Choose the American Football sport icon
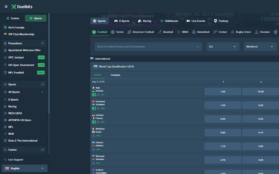This screenshot has height=174, width=279. pos(141,32)
